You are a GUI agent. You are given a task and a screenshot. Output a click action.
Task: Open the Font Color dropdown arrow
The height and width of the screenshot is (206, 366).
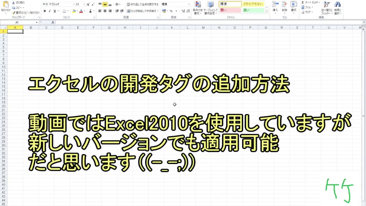coord(84,11)
